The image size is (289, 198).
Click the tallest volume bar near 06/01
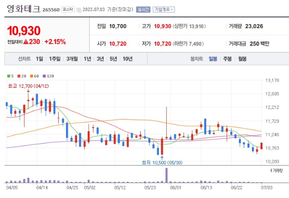[167, 175]
